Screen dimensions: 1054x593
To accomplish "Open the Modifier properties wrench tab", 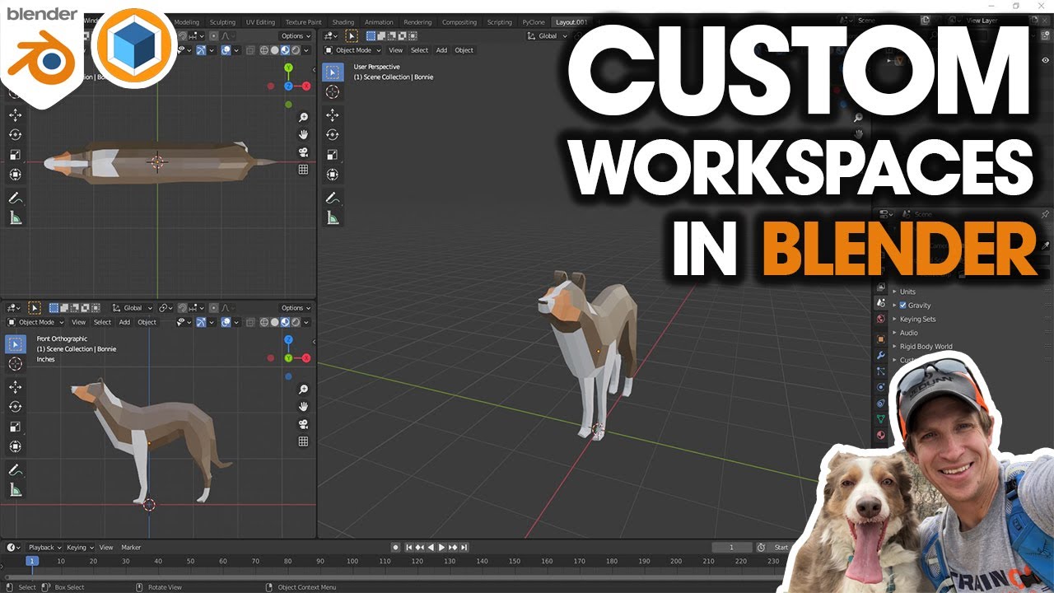I will [x=880, y=356].
